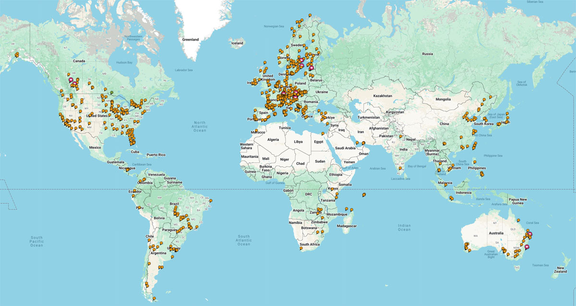Select the Indian Ocean label
This screenshot has height=306, width=576.
tap(404, 227)
